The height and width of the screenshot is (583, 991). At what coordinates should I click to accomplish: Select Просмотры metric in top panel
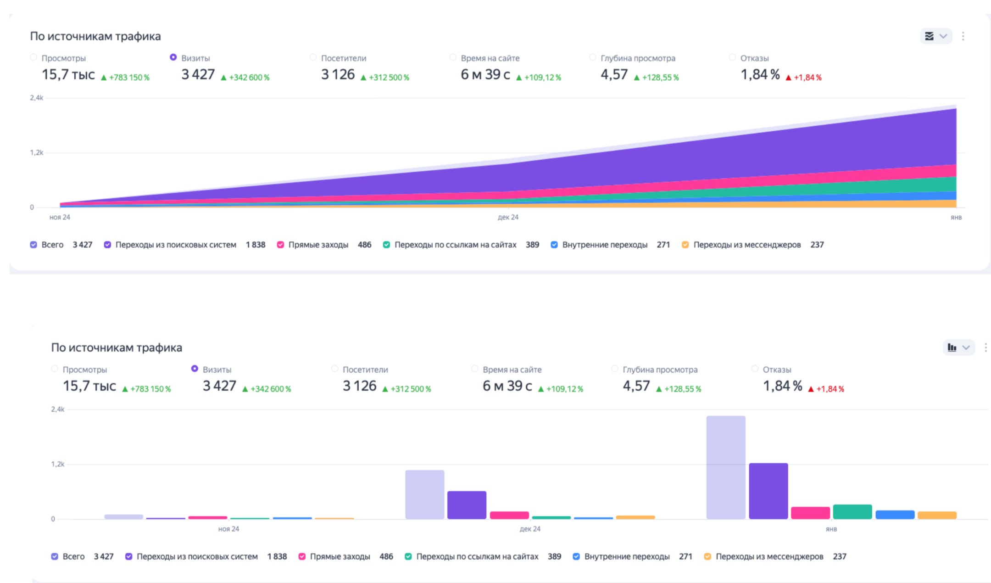[33, 57]
